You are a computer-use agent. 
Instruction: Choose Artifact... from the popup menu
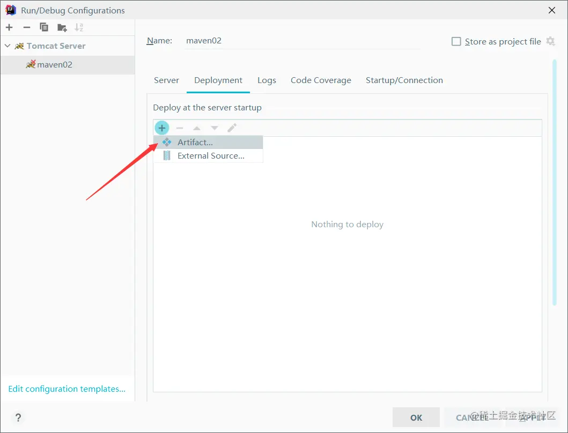pos(208,143)
